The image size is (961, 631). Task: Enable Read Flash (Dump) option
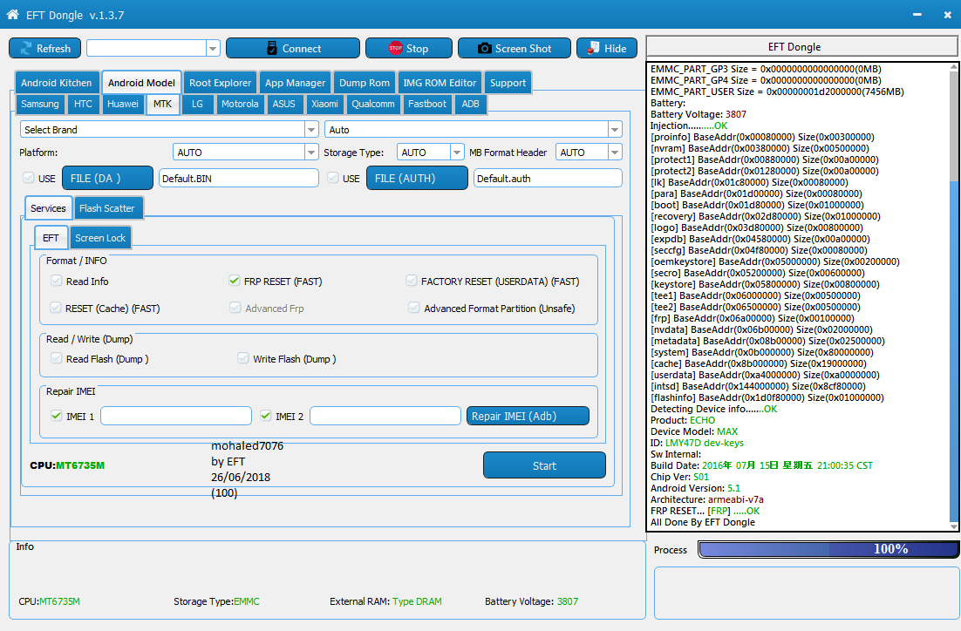click(55, 358)
